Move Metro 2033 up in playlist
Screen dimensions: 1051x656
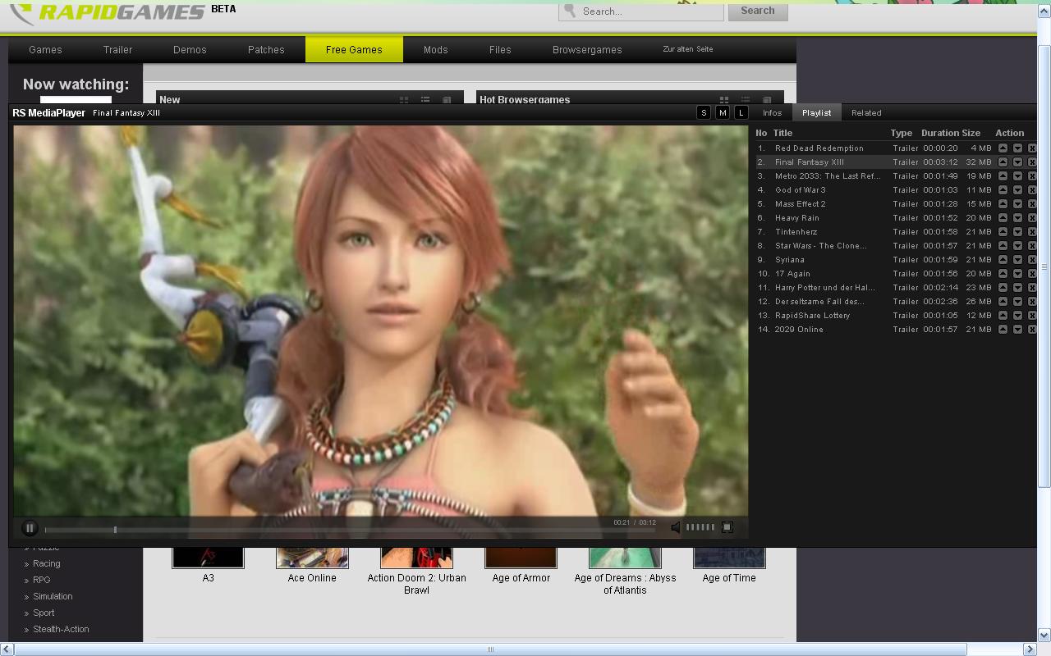(x=1003, y=176)
